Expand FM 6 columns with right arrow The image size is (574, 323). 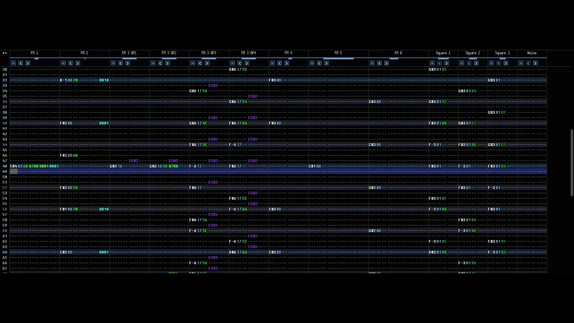click(x=386, y=63)
